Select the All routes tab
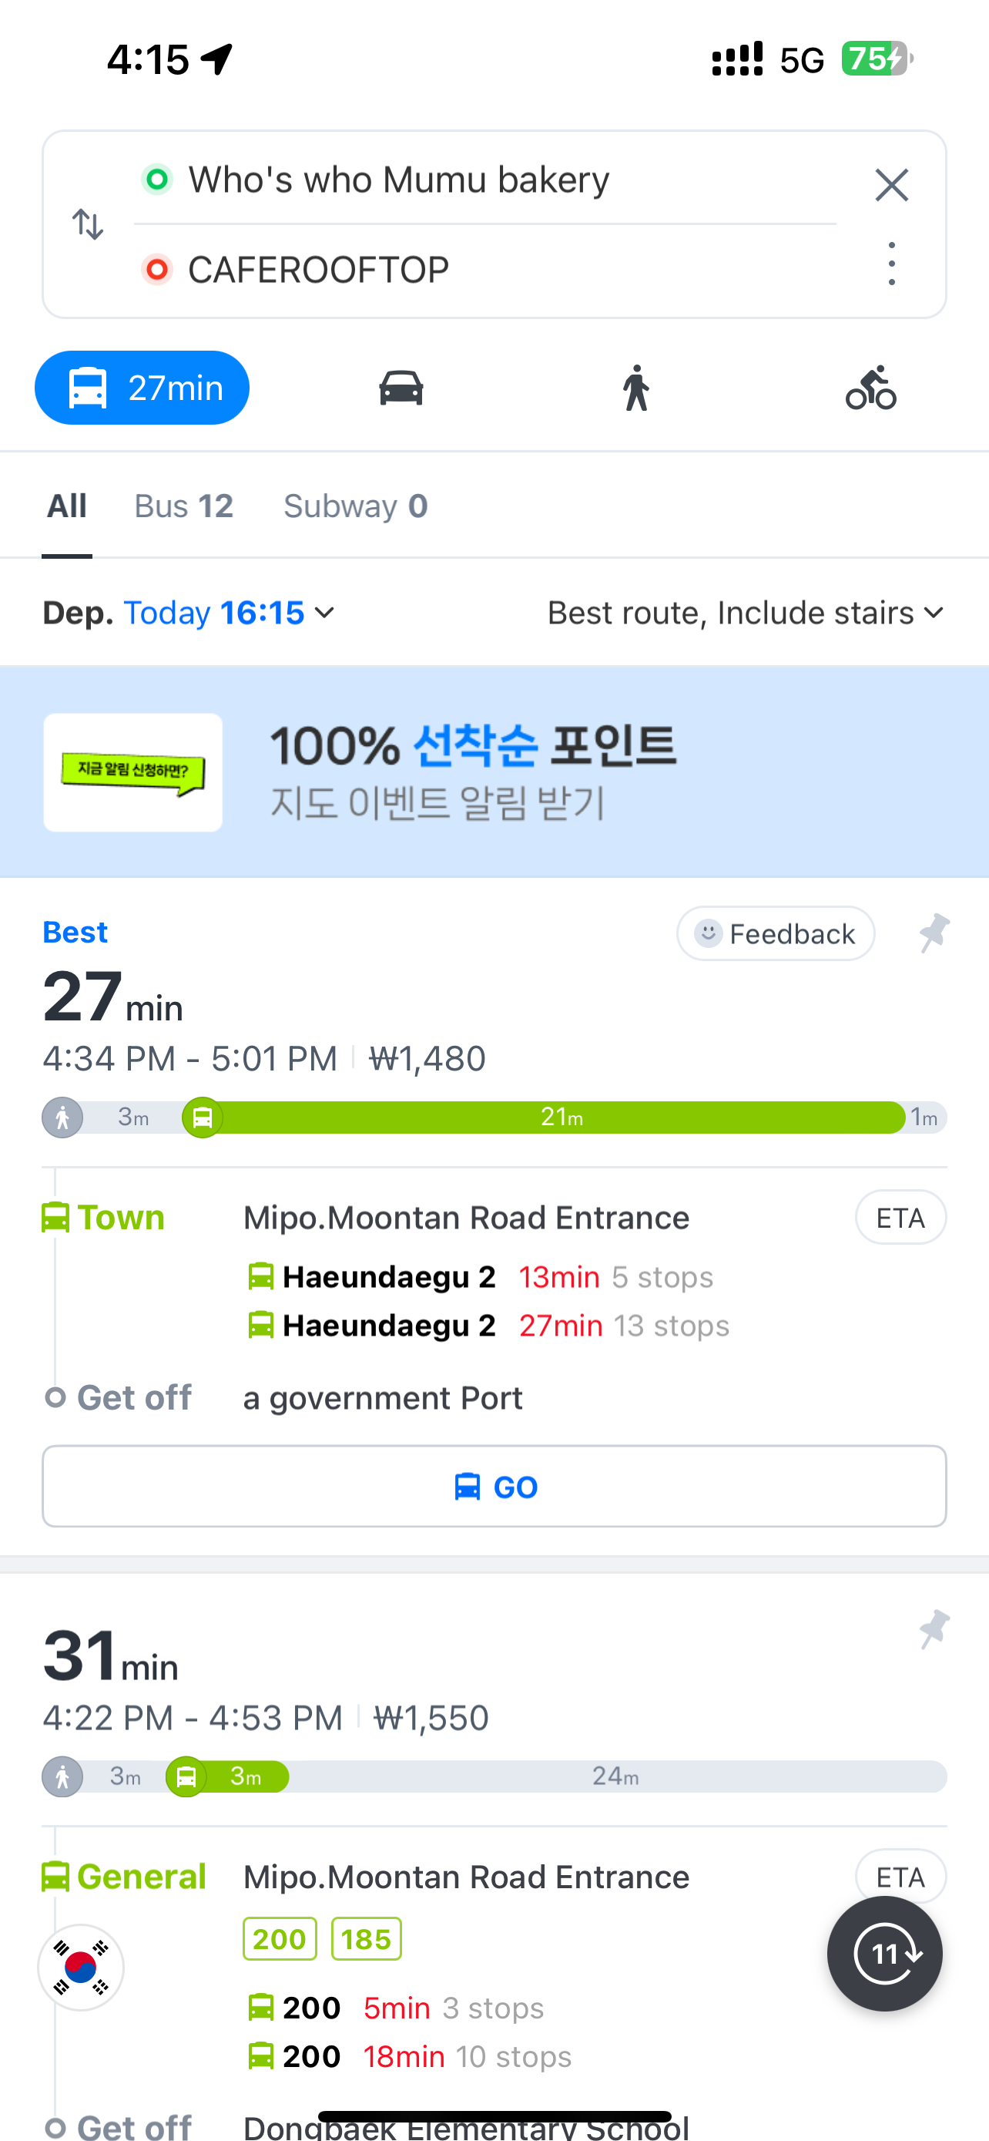The width and height of the screenshot is (989, 2141). point(66,506)
